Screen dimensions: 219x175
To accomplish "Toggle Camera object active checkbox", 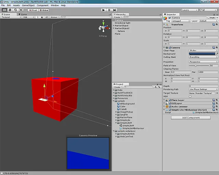I will pos(169,18).
